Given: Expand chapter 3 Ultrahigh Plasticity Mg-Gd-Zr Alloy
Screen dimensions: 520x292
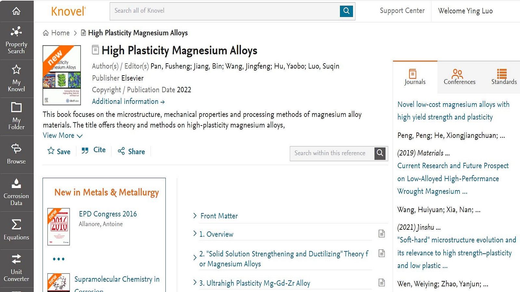Looking at the screenshot, I should [x=195, y=283].
